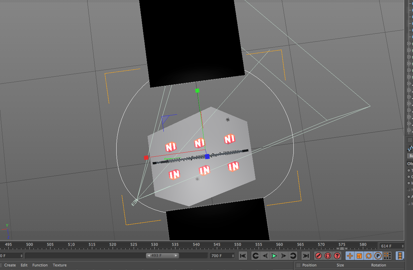Click the red Record Active Objects key icon

(318, 256)
